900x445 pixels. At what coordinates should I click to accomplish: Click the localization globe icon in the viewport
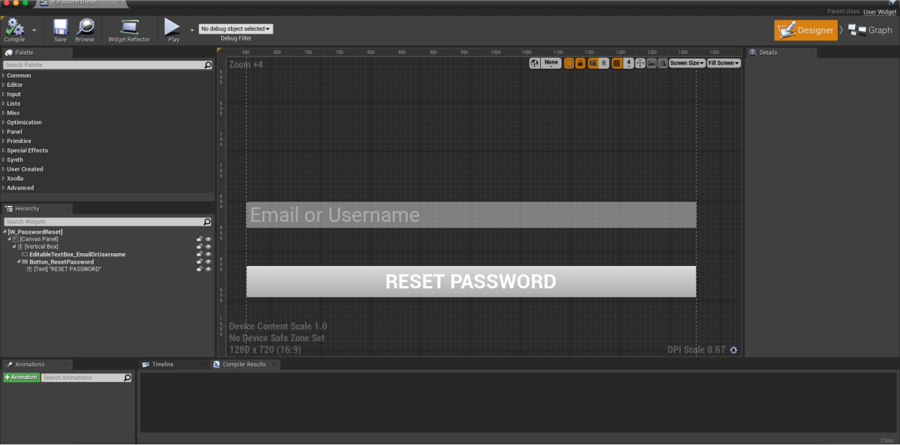[535, 63]
